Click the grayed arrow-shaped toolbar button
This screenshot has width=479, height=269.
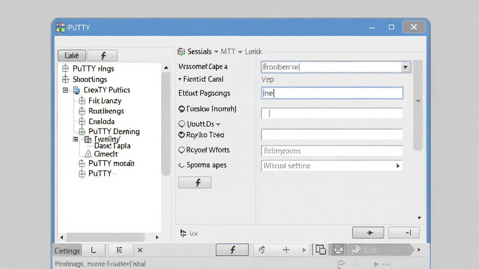point(380,250)
